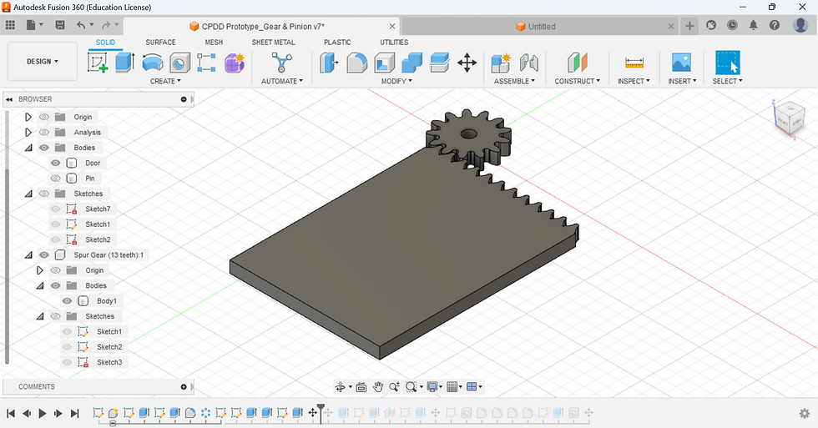Open the MODIFY dropdown menu
The height and width of the screenshot is (428, 818).
tap(396, 81)
